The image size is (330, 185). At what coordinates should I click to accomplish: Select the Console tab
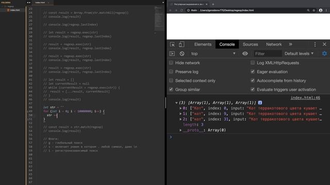[227, 44]
